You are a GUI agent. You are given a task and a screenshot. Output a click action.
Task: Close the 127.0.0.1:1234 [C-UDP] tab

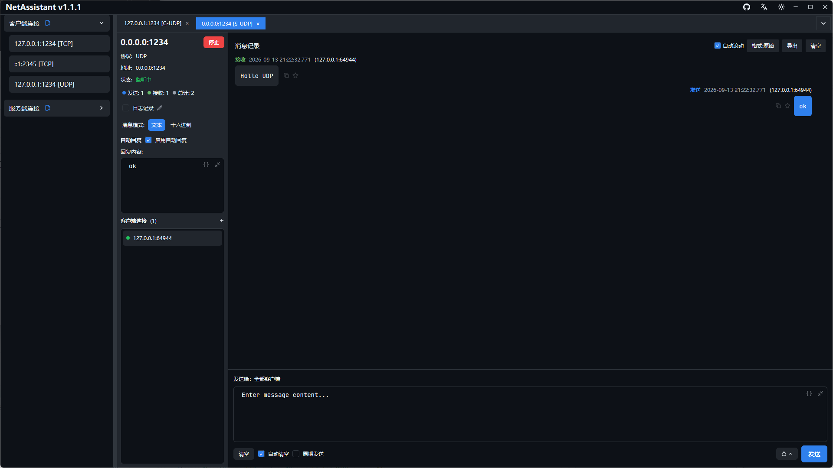click(187, 23)
